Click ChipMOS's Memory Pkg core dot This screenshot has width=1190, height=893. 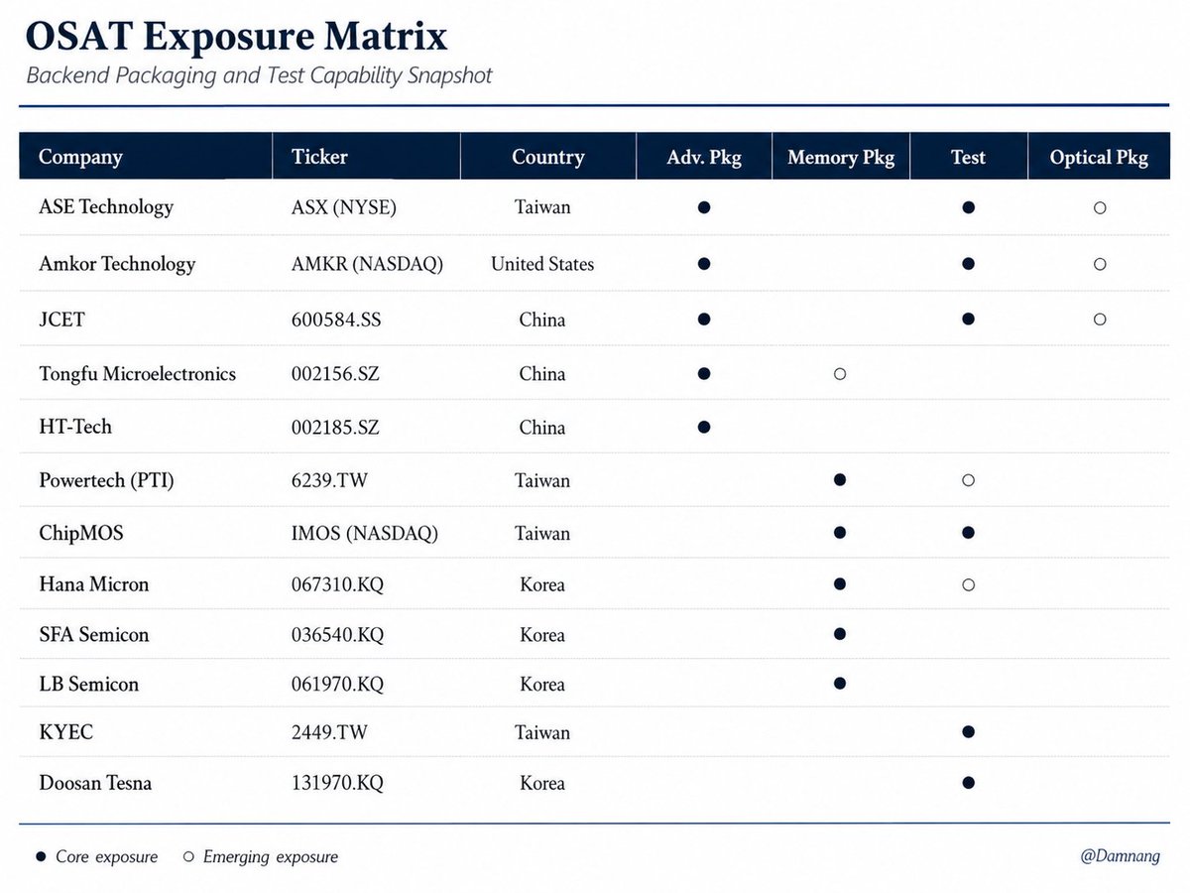click(x=840, y=533)
